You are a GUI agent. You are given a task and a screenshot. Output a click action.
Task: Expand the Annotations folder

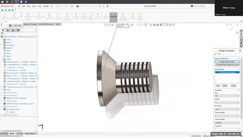point(2,45)
